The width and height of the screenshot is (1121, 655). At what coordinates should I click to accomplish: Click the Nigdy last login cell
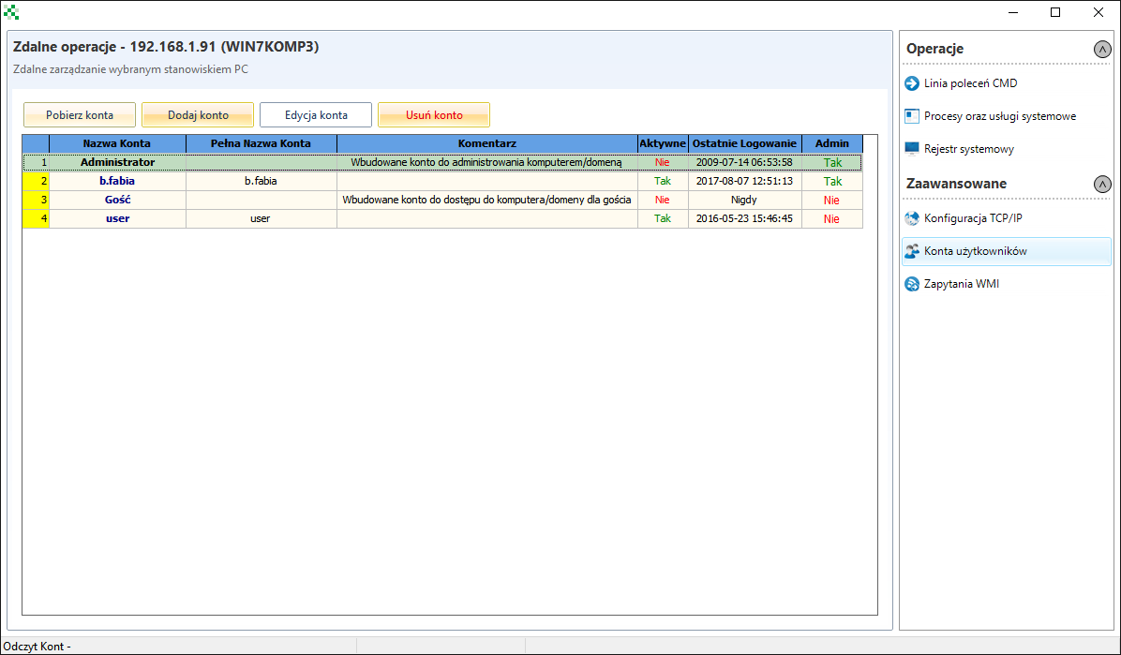point(744,200)
